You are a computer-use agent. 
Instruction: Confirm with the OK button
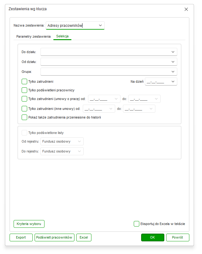[x=153, y=237]
